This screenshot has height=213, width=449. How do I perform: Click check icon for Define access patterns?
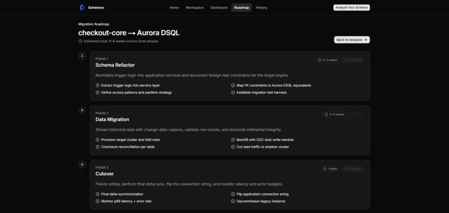(97, 93)
